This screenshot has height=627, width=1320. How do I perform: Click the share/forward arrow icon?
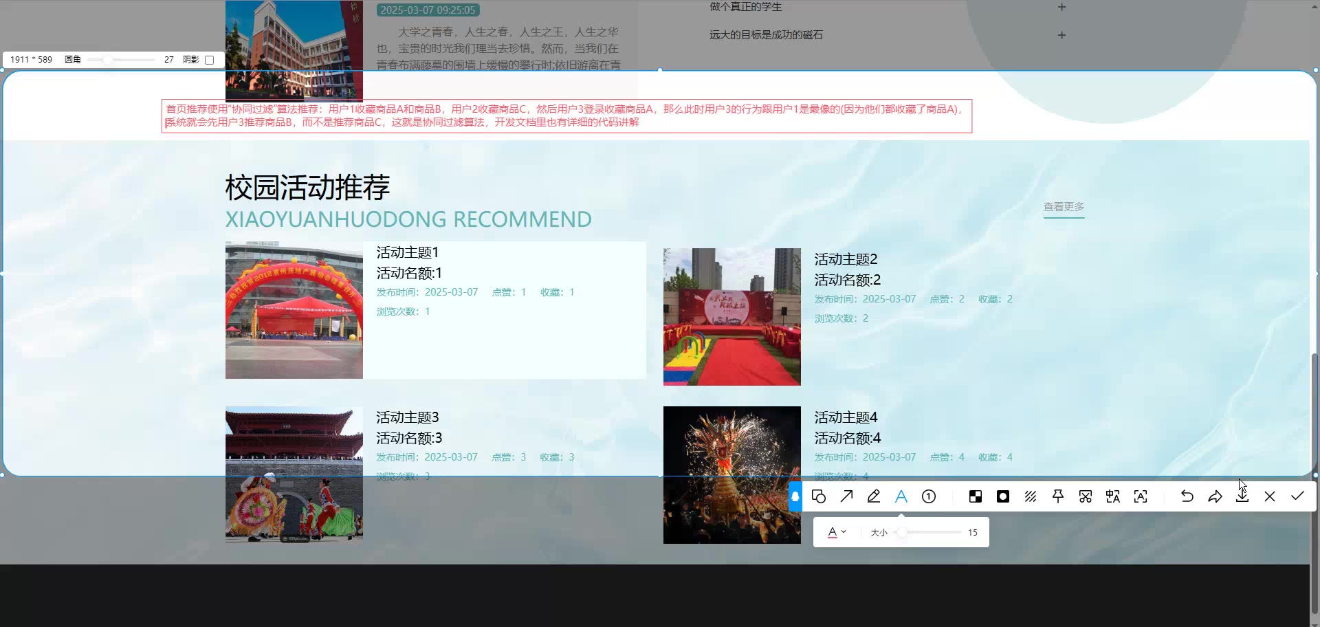(1215, 496)
